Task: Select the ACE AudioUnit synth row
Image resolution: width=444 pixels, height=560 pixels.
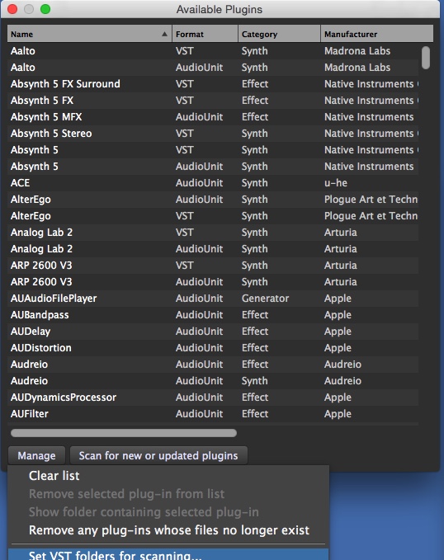Action: pyautogui.click(x=213, y=183)
